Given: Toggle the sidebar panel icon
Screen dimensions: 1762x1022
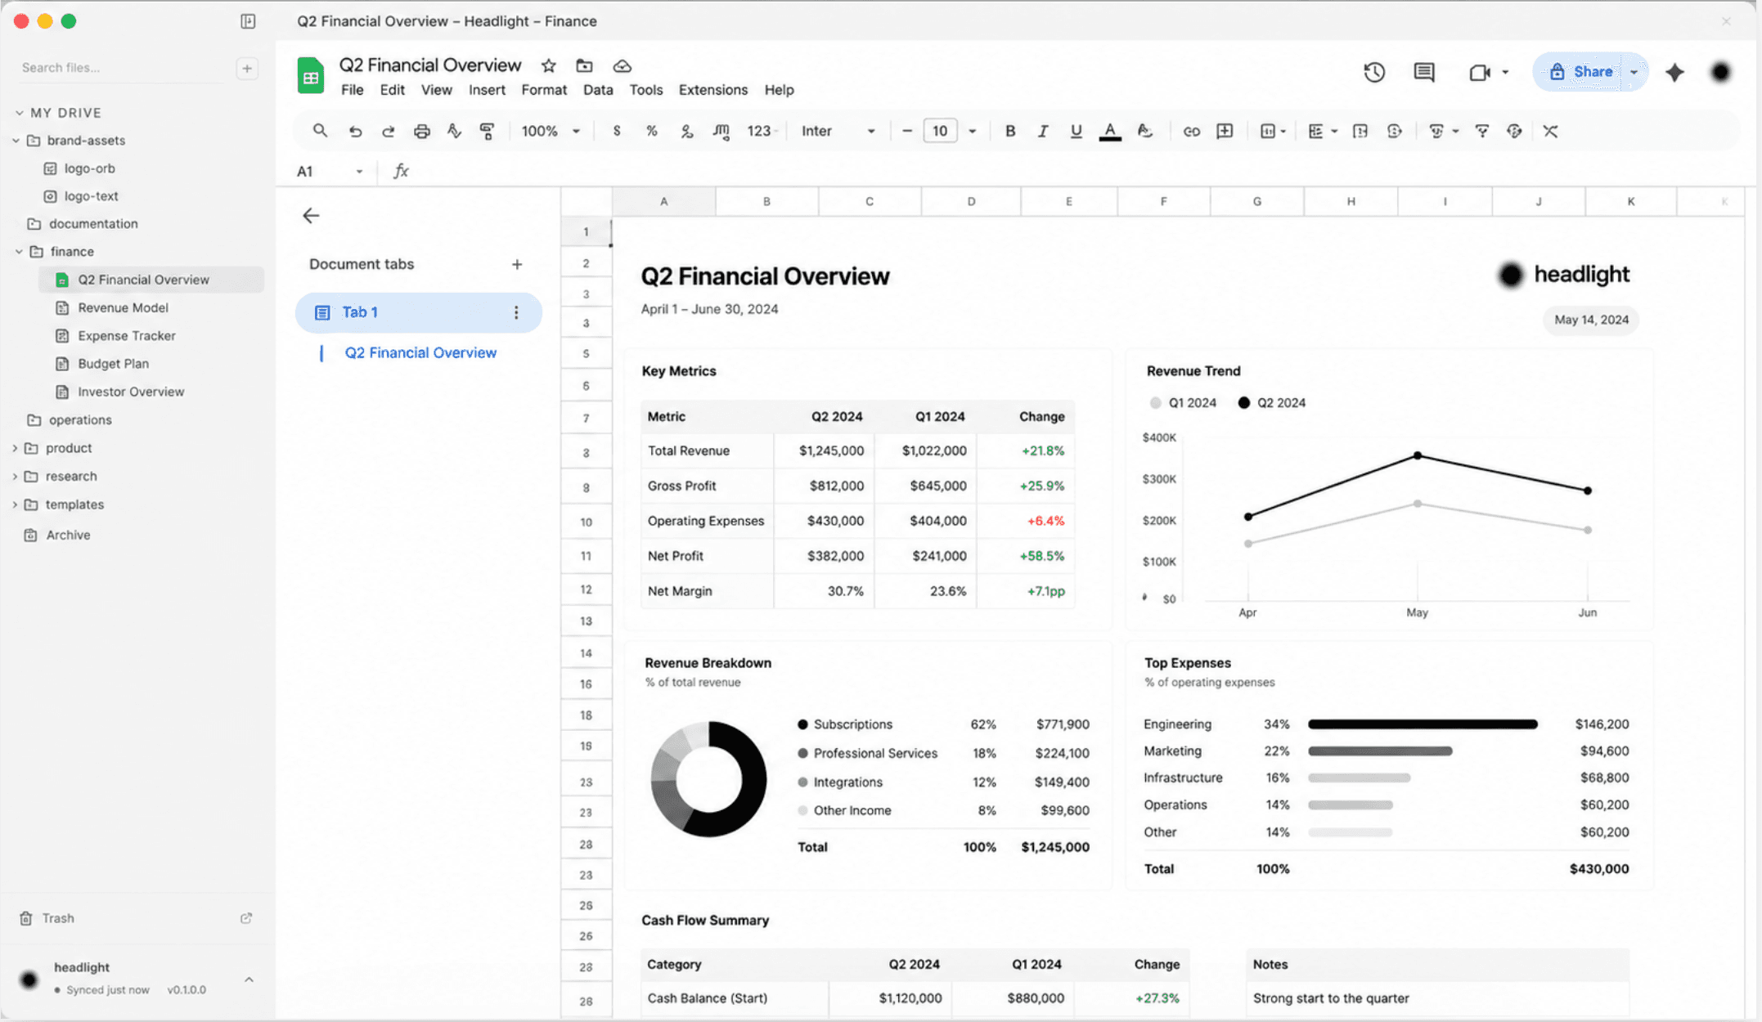Looking at the screenshot, I should pyautogui.click(x=248, y=21).
